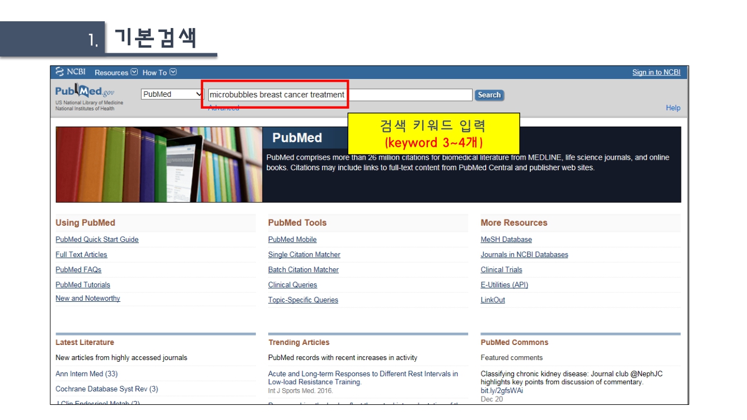Image resolution: width=747 pixels, height=420 pixels.
Task: Click the Trending Articles heading
Action: (299, 343)
